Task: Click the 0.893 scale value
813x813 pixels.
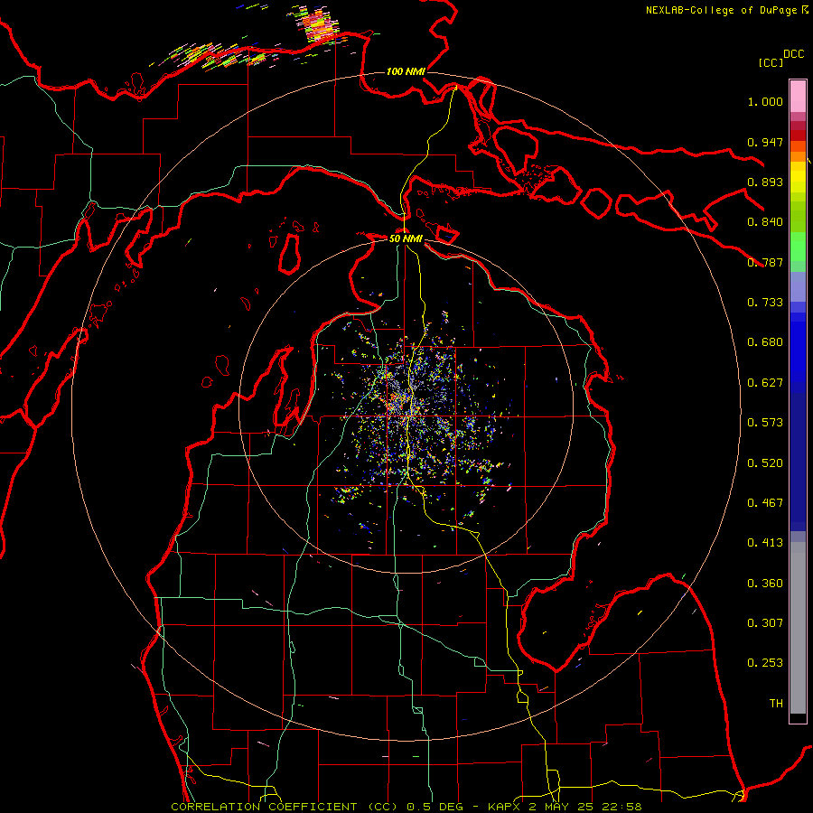Action: [765, 182]
